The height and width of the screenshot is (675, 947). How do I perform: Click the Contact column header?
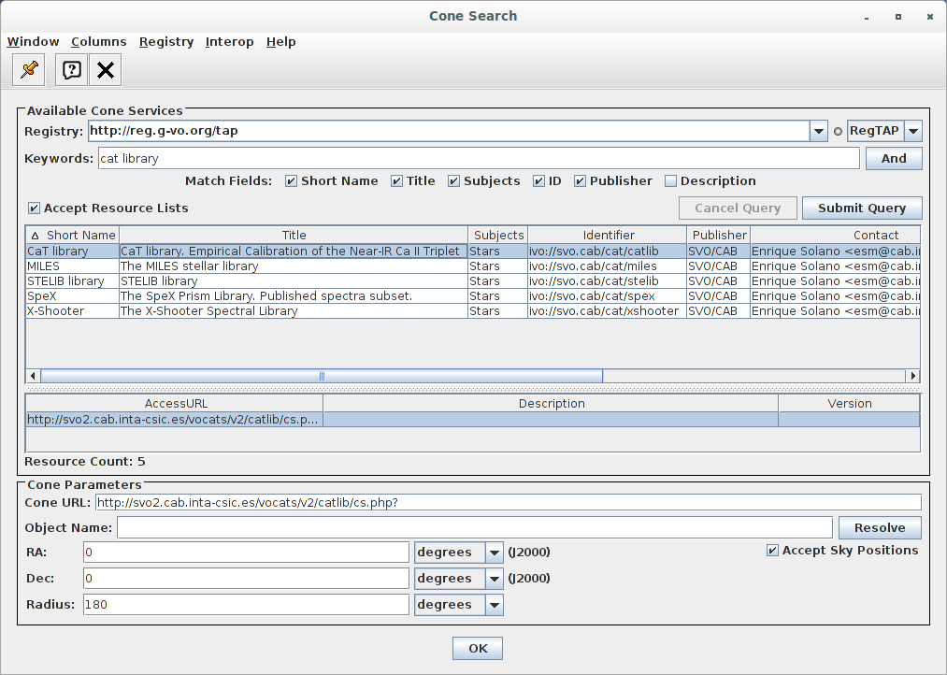point(835,235)
